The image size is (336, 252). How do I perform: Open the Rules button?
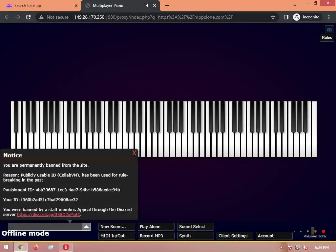click(x=327, y=38)
